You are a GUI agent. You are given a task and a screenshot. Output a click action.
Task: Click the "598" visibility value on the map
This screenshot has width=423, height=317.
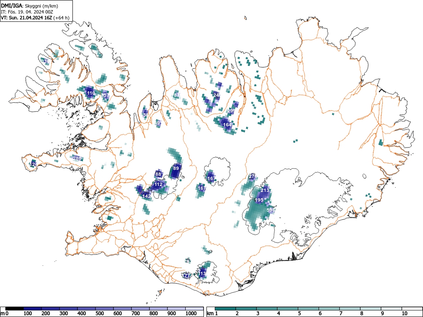coord(271,210)
